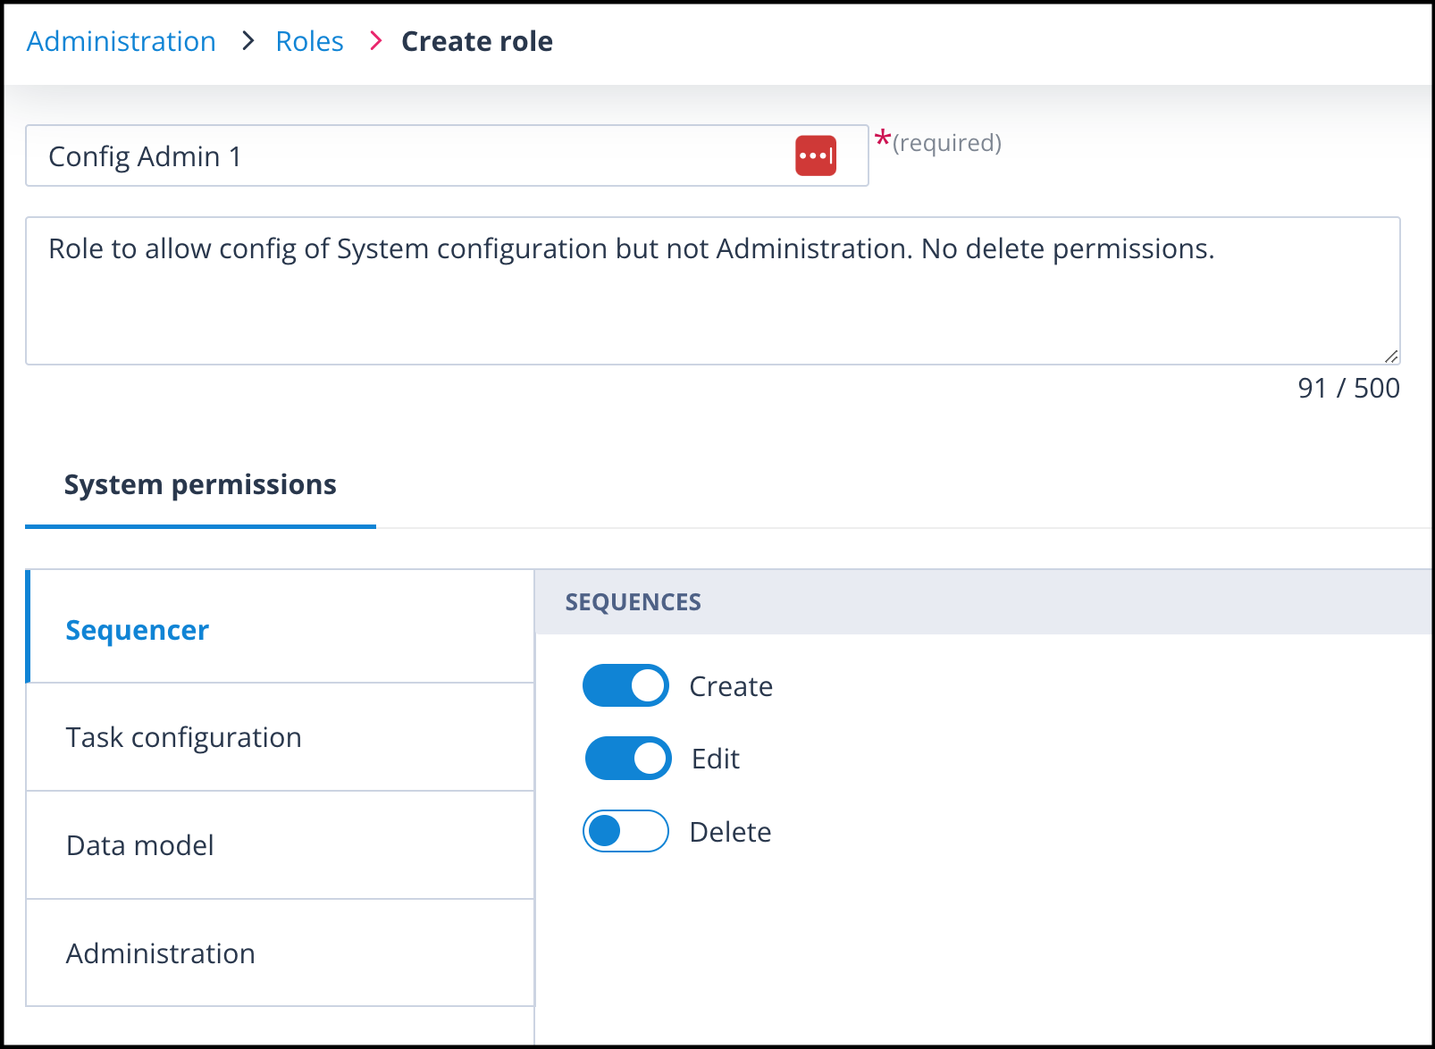Click the 'Create role' breadcrumb title
1435x1049 pixels.
477,41
